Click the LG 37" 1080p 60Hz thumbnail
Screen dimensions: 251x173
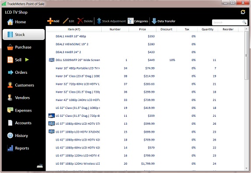point(51,123)
